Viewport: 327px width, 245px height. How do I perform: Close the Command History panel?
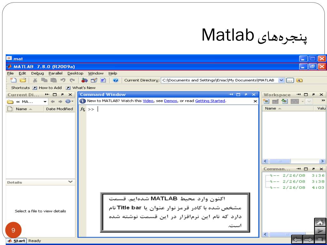[321, 169]
